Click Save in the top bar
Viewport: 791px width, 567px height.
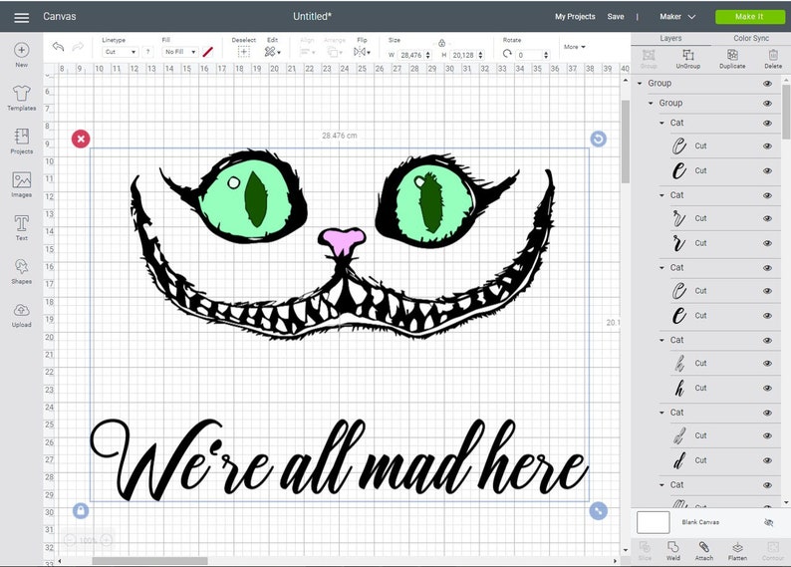point(616,17)
